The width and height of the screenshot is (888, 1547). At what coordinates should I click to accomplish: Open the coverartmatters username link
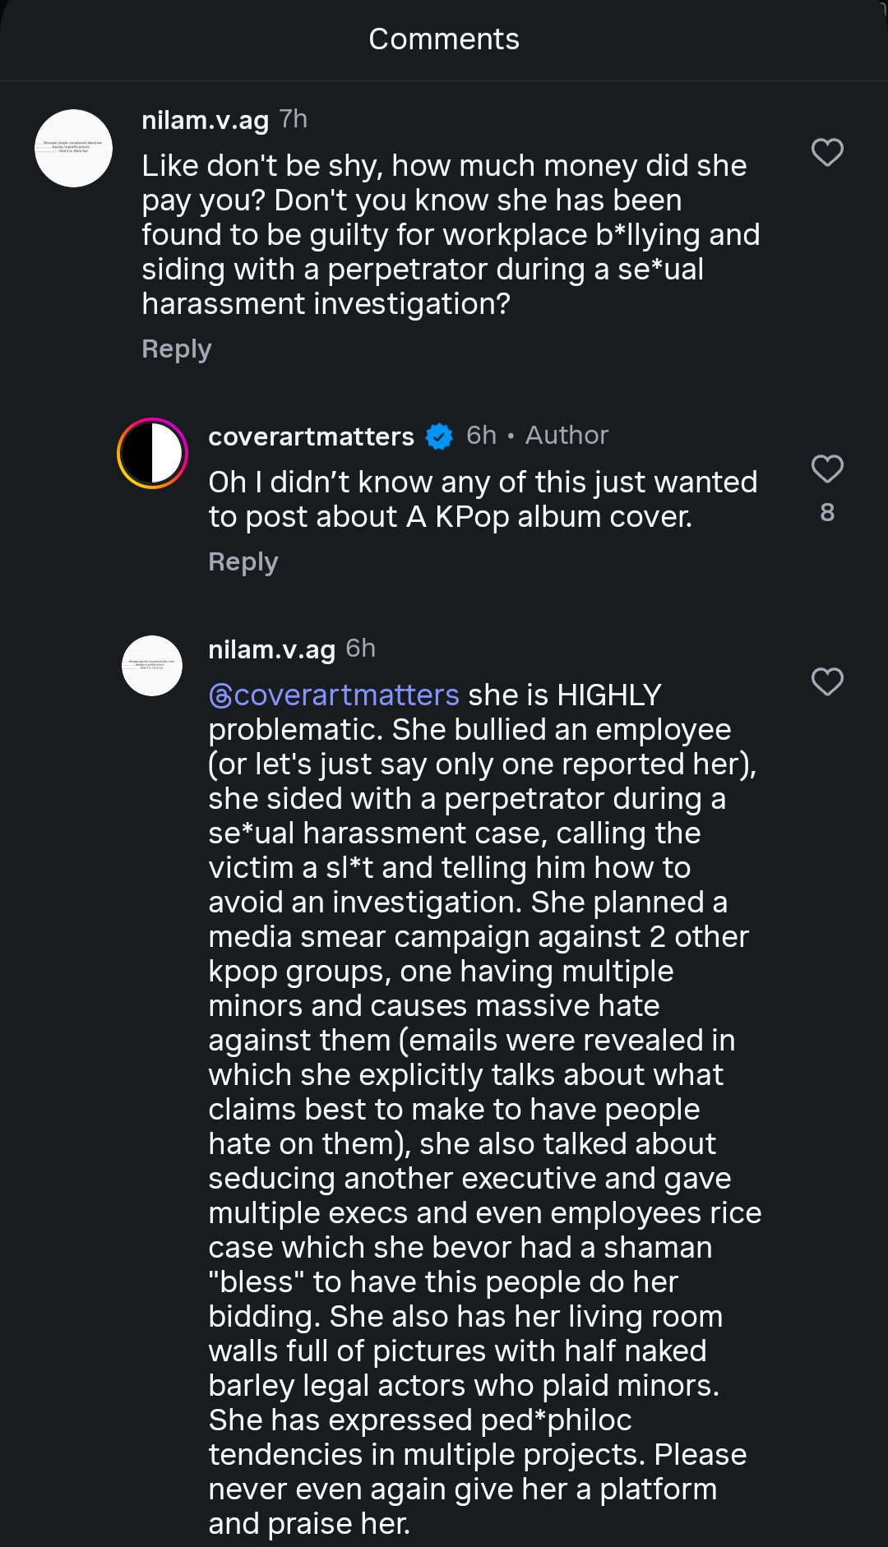point(311,436)
